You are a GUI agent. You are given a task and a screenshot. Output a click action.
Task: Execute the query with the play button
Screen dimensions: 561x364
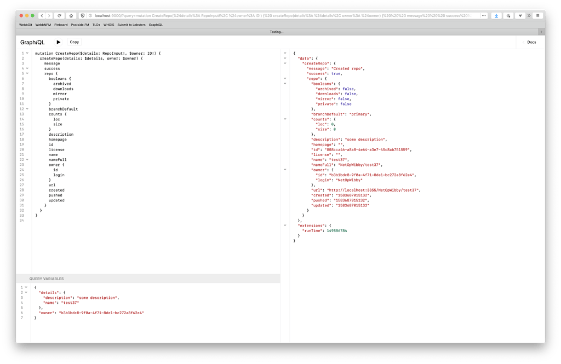pyautogui.click(x=58, y=42)
